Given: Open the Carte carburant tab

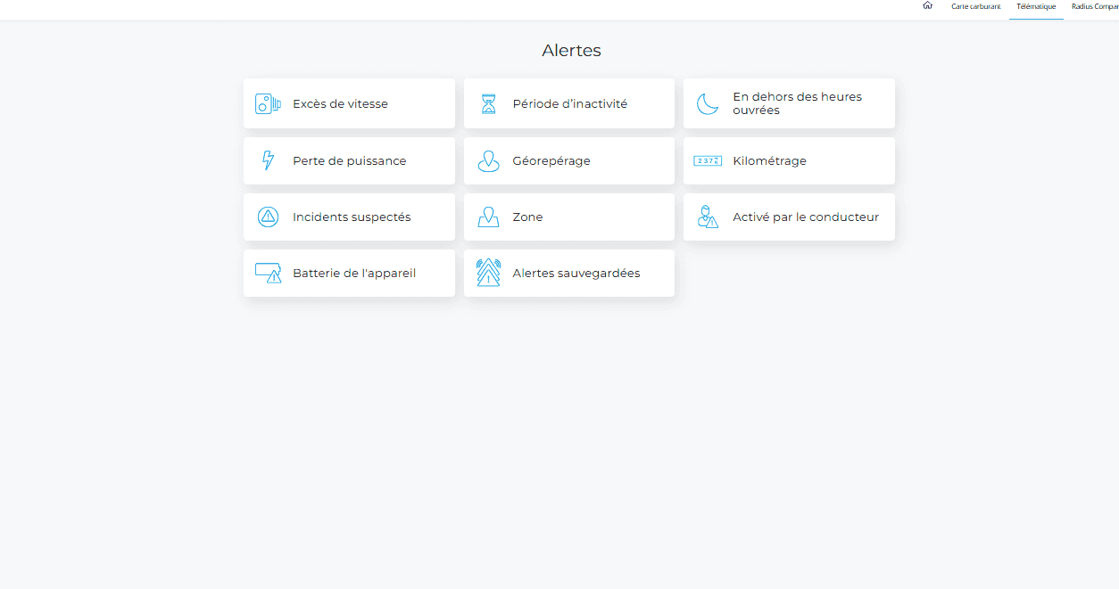Looking at the screenshot, I should pyautogui.click(x=975, y=6).
